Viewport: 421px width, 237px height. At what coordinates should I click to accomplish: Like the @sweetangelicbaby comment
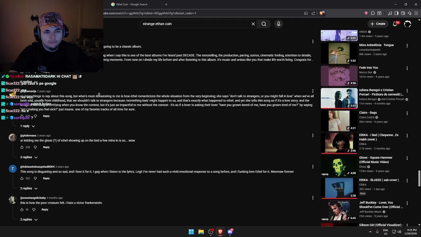click(22, 209)
